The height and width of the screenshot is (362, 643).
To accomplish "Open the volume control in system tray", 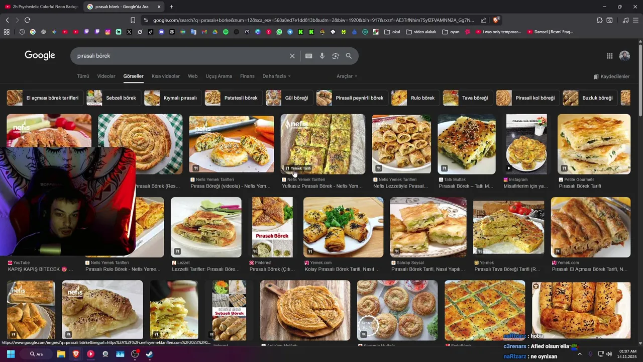I will click(x=609, y=354).
